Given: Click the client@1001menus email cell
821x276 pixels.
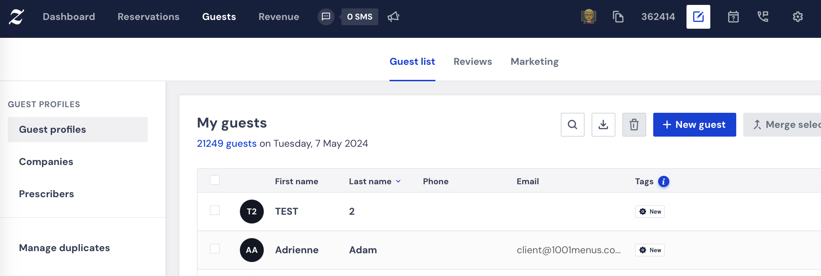Looking at the screenshot, I should point(569,250).
